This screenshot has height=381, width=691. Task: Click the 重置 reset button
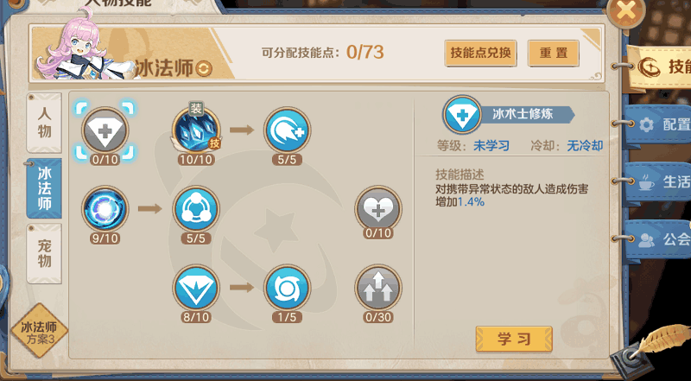554,54
